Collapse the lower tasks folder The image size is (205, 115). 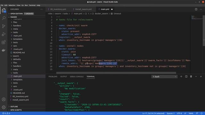pos(15,73)
